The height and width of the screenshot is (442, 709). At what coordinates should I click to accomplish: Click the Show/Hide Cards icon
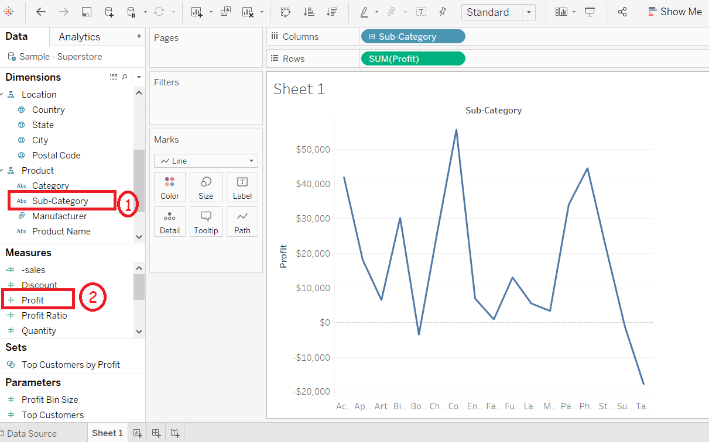561,12
